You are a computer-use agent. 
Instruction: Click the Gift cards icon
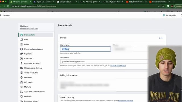click(22, 82)
